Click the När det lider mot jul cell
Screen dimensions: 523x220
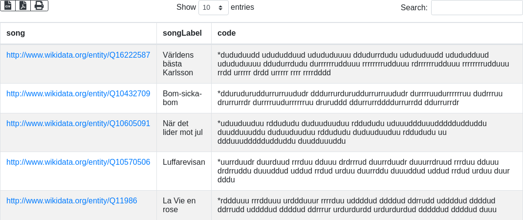pyautogui.click(x=184, y=128)
